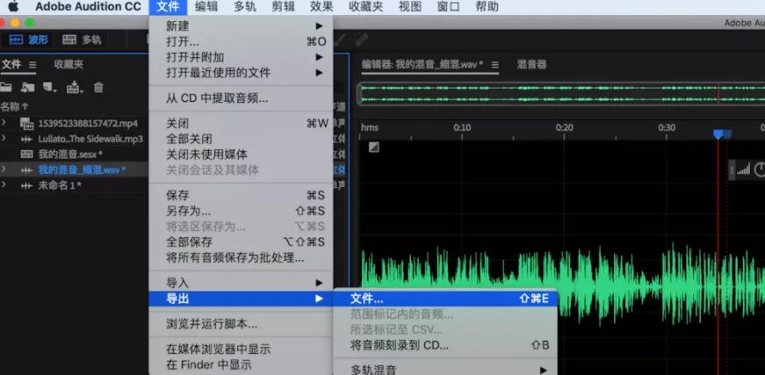This screenshot has height=375, width=765.
Task: Expand the 我的混音_缩混.wav entry
Action: (4, 169)
